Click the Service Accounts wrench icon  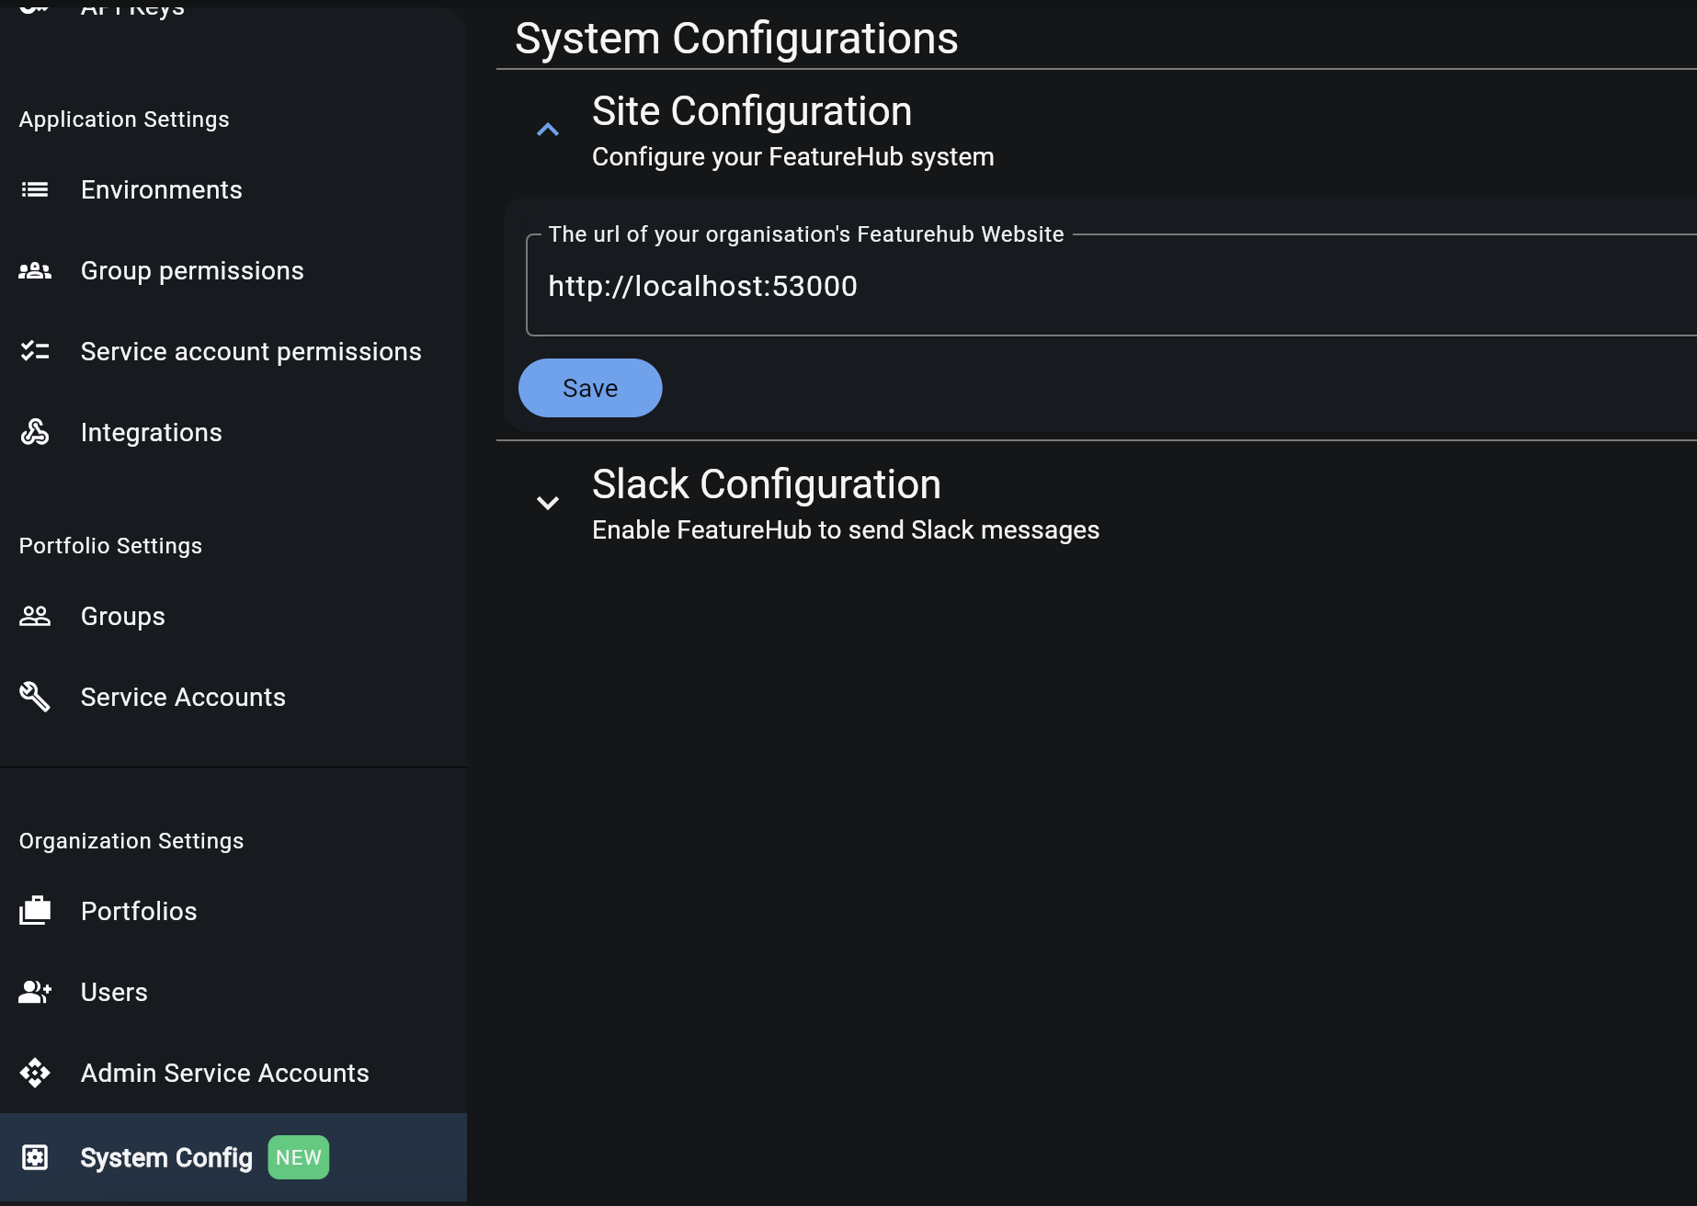(34, 696)
